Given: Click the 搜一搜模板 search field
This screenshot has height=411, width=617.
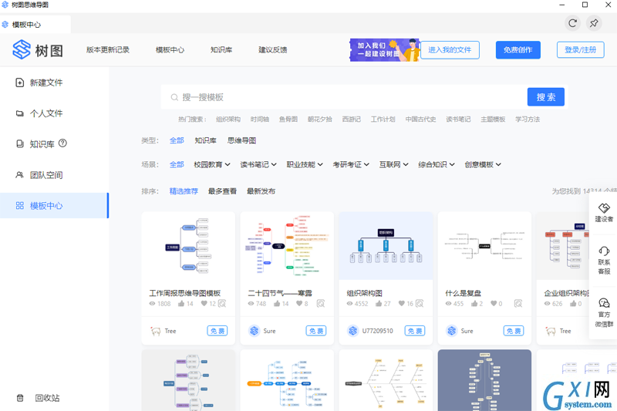Looking at the screenshot, I should click(344, 97).
